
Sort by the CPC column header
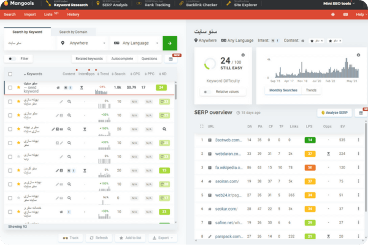coord(135,74)
